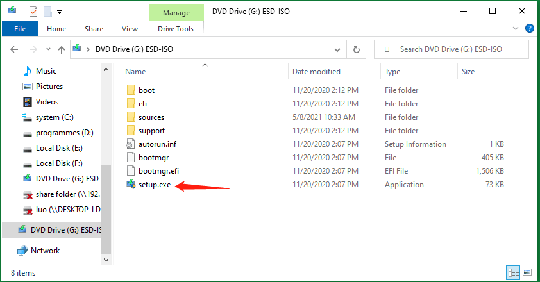The height and width of the screenshot is (282, 540).
Task: Click the autorun.inf gear file icon
Action: [131, 144]
